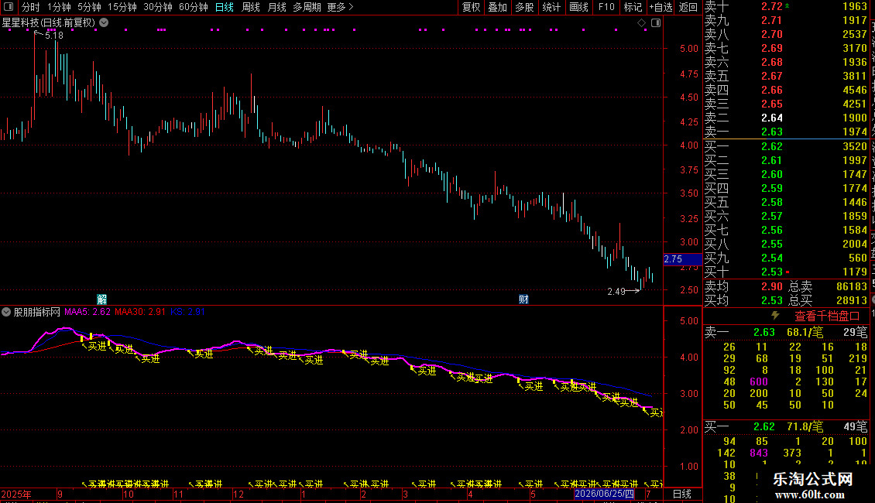This screenshot has width=875, height=503.
Task: Click the 日线 label at the bottom right
Action: tap(682, 494)
